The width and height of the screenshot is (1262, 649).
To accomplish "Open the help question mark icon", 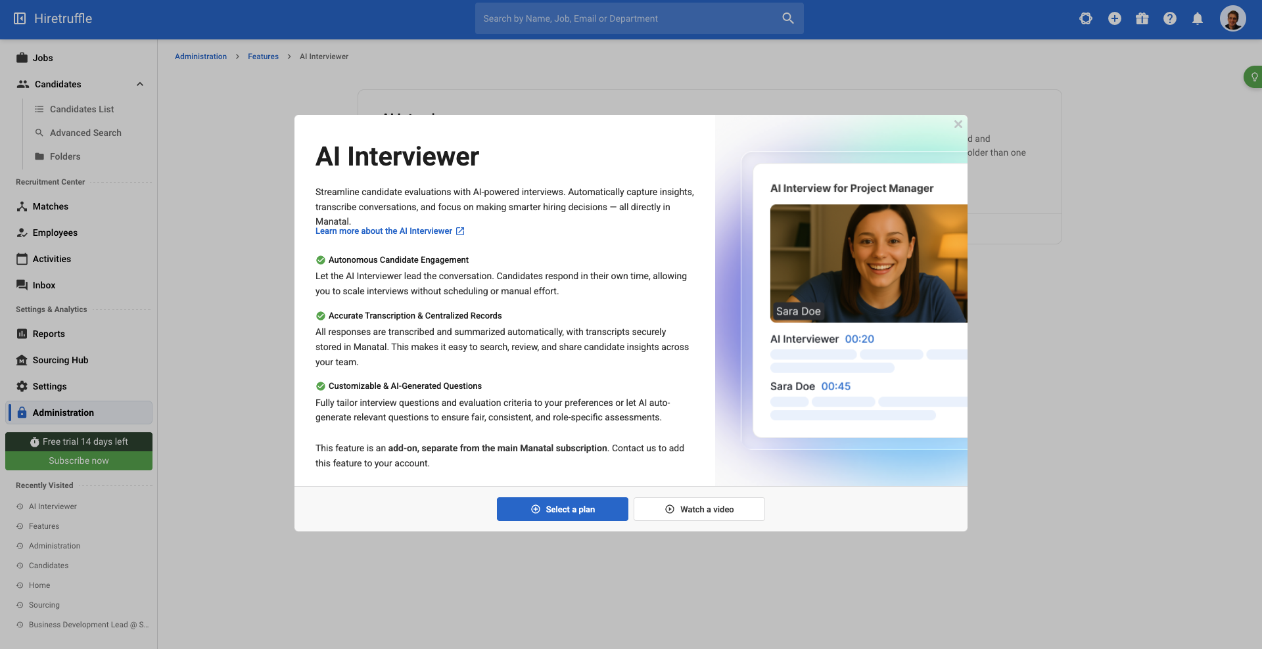I will (1170, 18).
